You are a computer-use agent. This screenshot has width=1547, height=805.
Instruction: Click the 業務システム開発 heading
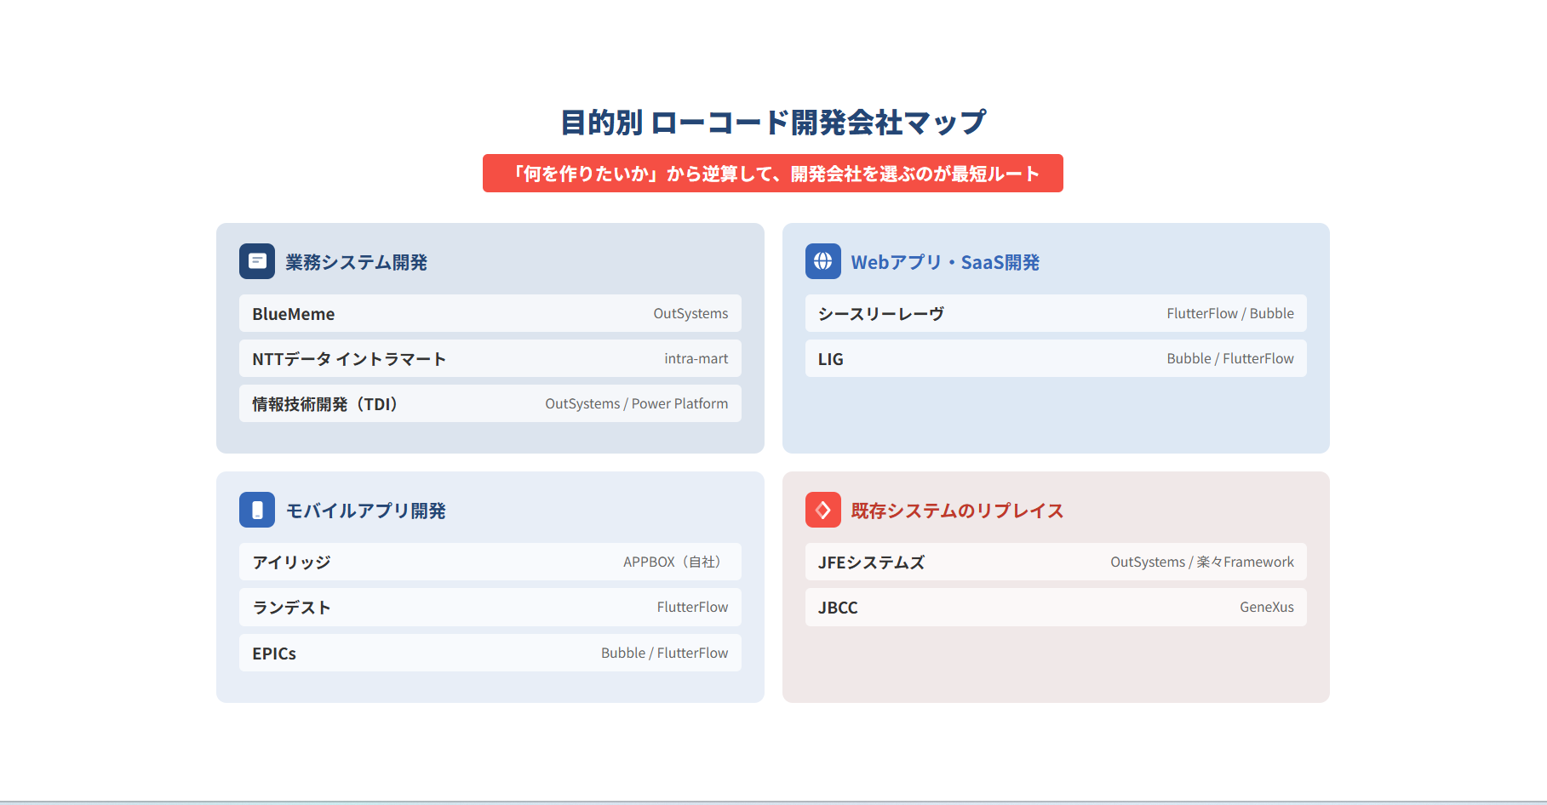pos(356,262)
